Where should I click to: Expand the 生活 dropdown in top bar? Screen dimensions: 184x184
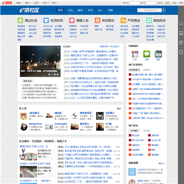click(x=37, y=3)
